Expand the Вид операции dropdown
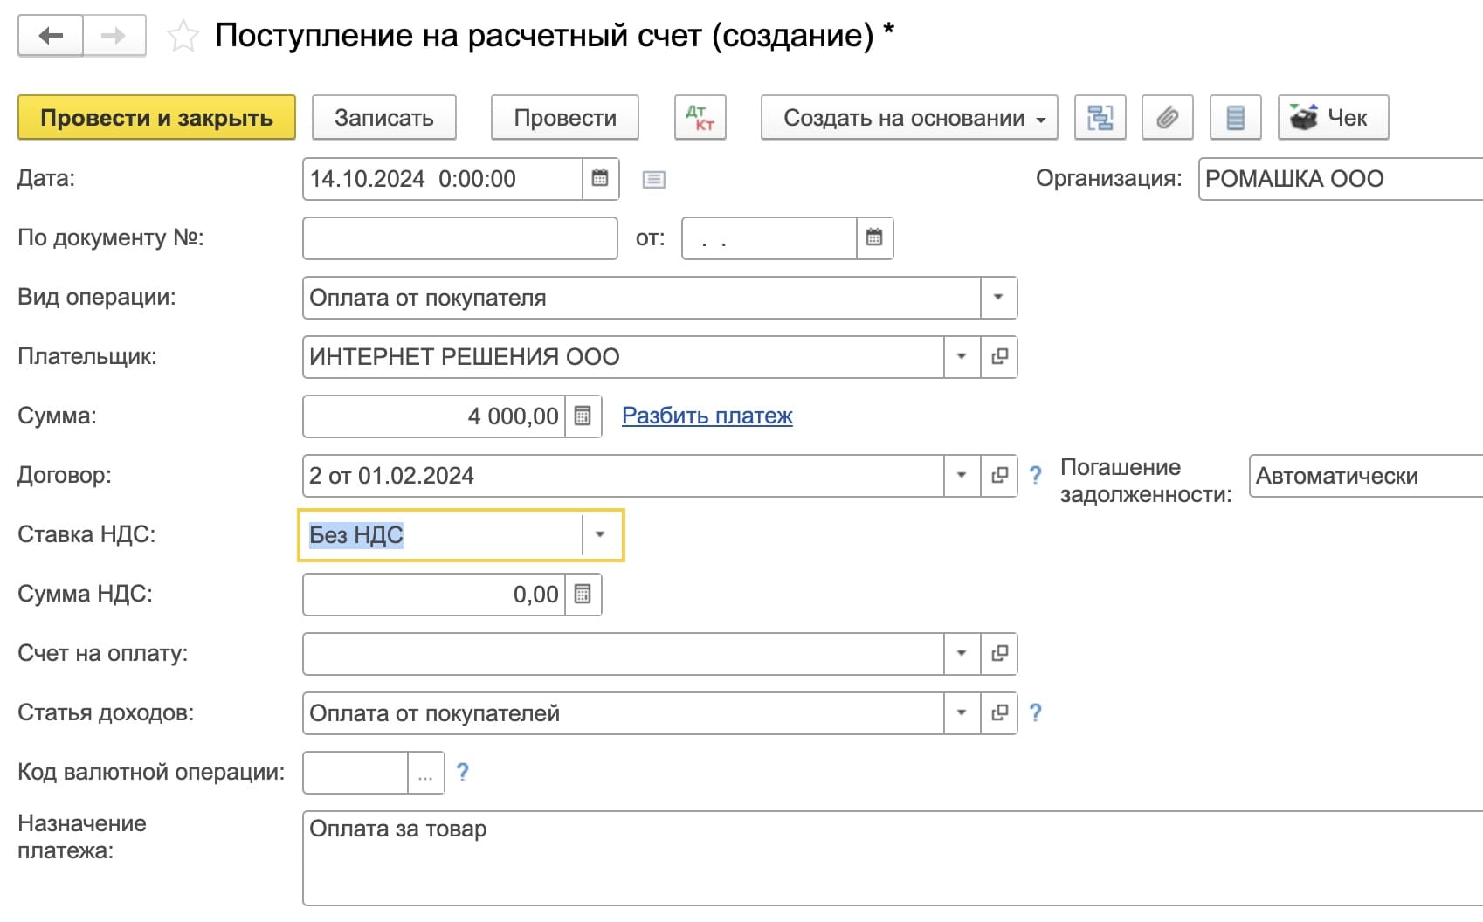1483x922 pixels. coord(998,298)
